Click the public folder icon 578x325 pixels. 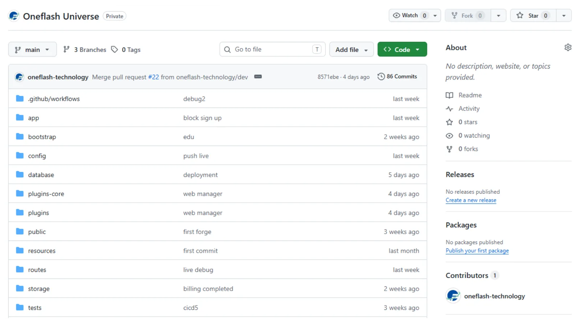coord(20,231)
